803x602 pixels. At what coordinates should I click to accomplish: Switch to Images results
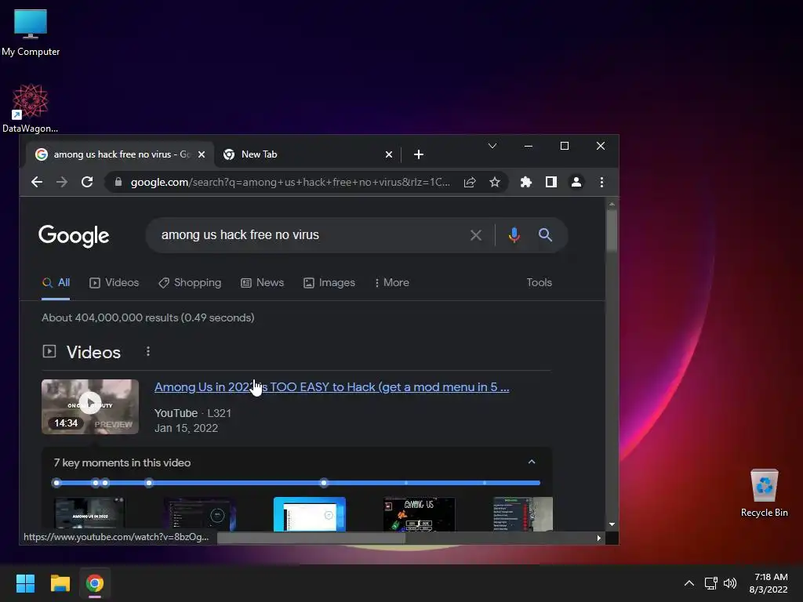click(329, 282)
